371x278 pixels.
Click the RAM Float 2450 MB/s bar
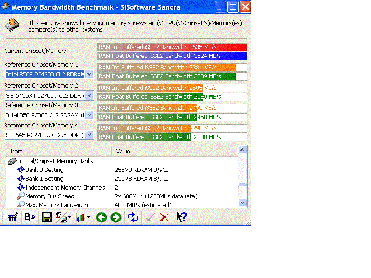[x=172, y=117]
